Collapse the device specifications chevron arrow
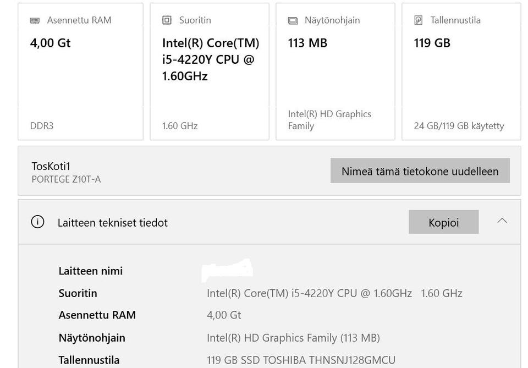Screen dimensions: 528x368 pyautogui.click(x=502, y=221)
